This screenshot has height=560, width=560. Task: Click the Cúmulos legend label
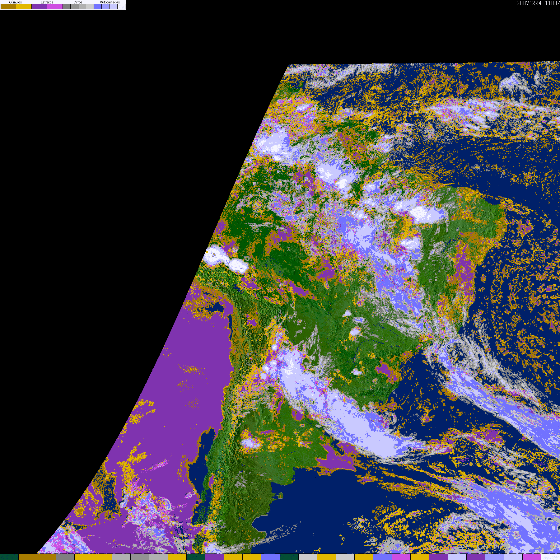[16, 2]
